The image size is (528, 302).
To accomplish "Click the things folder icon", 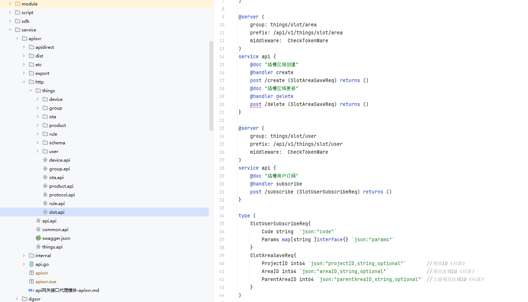I will click(38, 91).
